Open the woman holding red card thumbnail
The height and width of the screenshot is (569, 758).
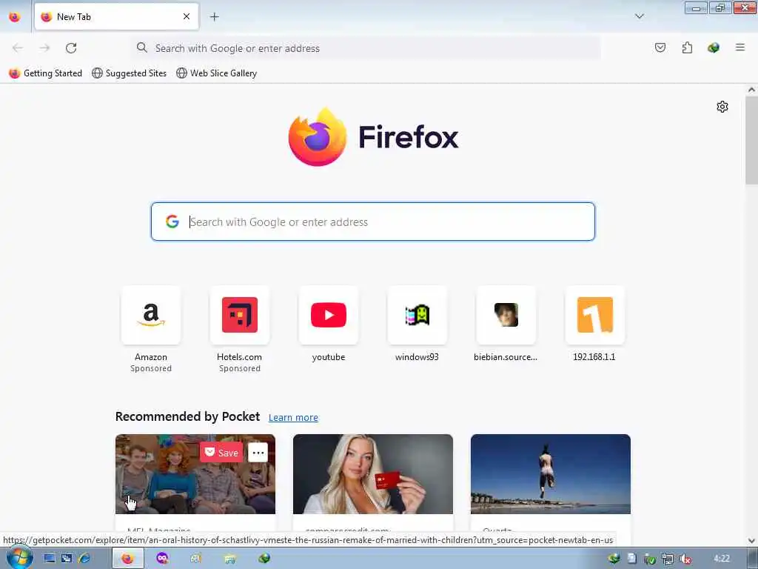(373, 474)
